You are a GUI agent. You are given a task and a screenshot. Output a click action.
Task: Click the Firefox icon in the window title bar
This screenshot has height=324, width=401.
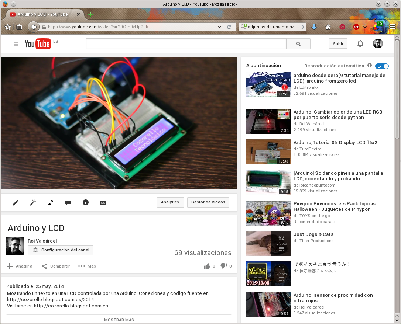click(5, 4)
